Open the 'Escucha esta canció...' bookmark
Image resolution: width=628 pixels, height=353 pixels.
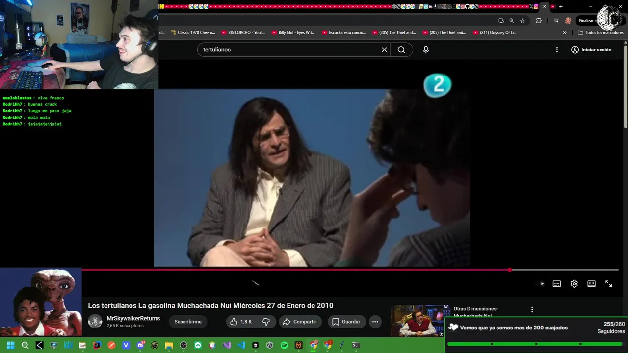[x=344, y=33]
